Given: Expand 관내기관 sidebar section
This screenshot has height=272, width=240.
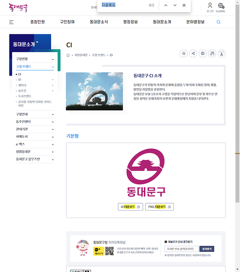Looking at the screenshot, I should 35,129.
